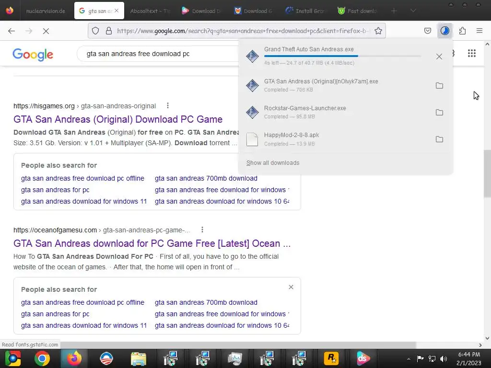Image resolution: width=491 pixels, height=368 pixels.
Task: Switch to the Install Gran tab
Action: coord(305,11)
